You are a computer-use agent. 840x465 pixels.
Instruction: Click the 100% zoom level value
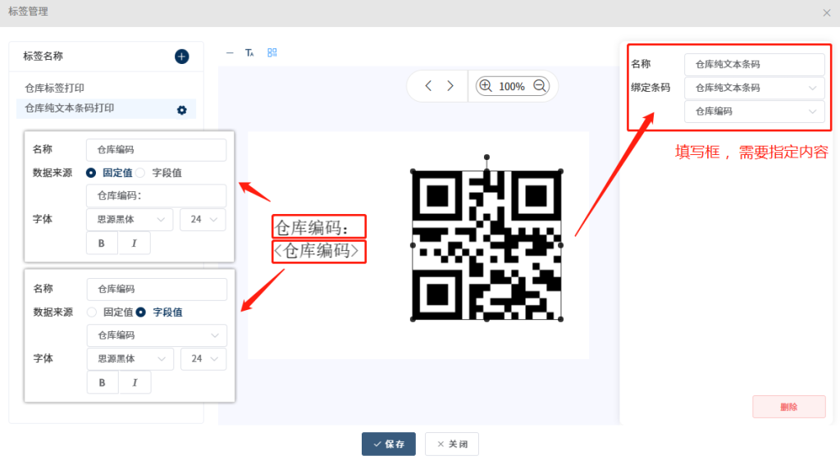point(512,86)
